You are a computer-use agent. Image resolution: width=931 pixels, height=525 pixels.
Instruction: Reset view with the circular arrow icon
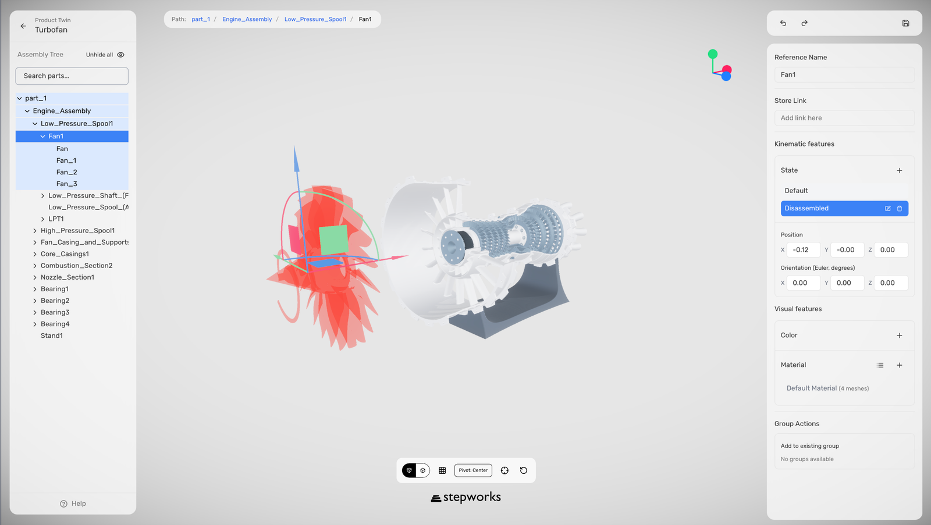pyautogui.click(x=524, y=470)
